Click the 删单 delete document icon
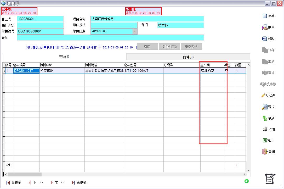This screenshot has height=189, width=284. [264, 27]
